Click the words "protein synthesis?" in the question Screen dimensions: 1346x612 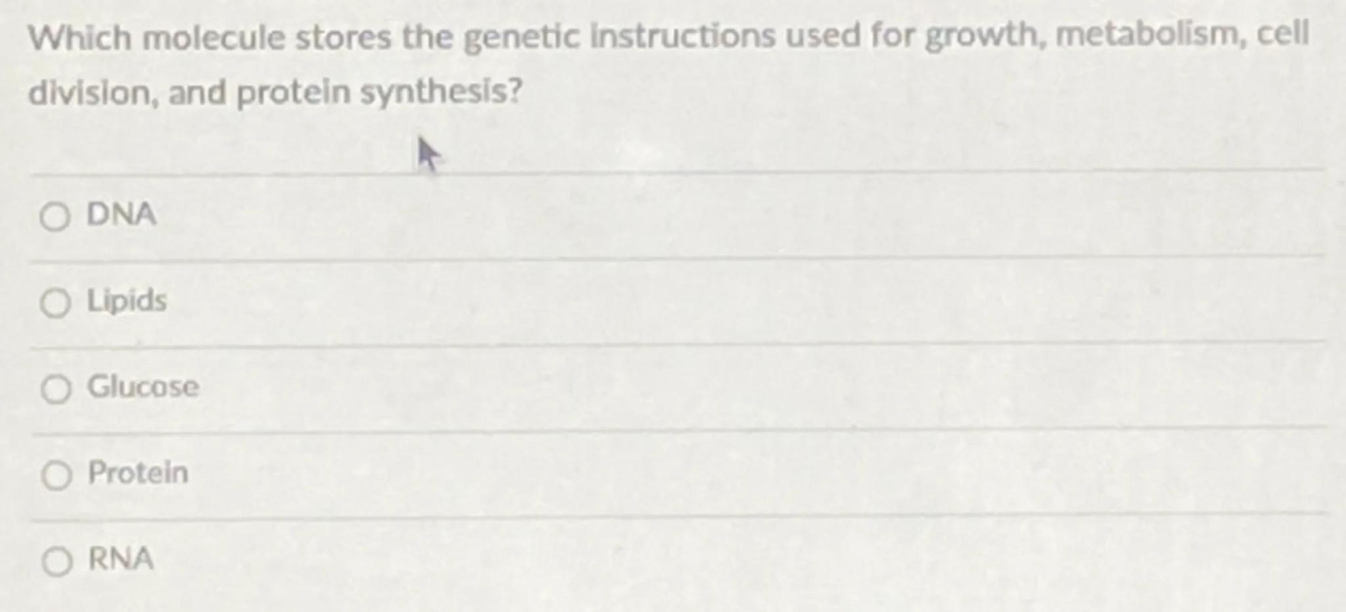[379, 93]
